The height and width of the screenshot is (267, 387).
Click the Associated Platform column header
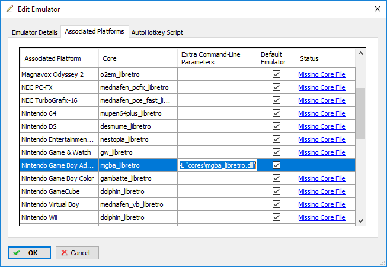click(59, 58)
